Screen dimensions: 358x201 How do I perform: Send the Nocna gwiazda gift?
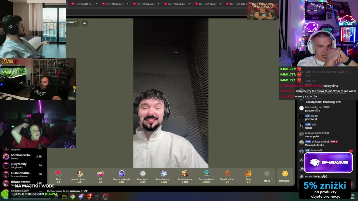(x=122, y=176)
